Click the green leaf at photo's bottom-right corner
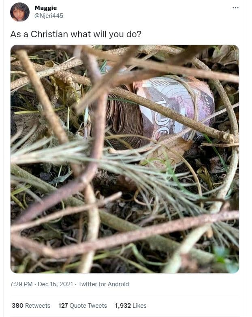The height and width of the screenshot is (317, 252). [226, 258]
